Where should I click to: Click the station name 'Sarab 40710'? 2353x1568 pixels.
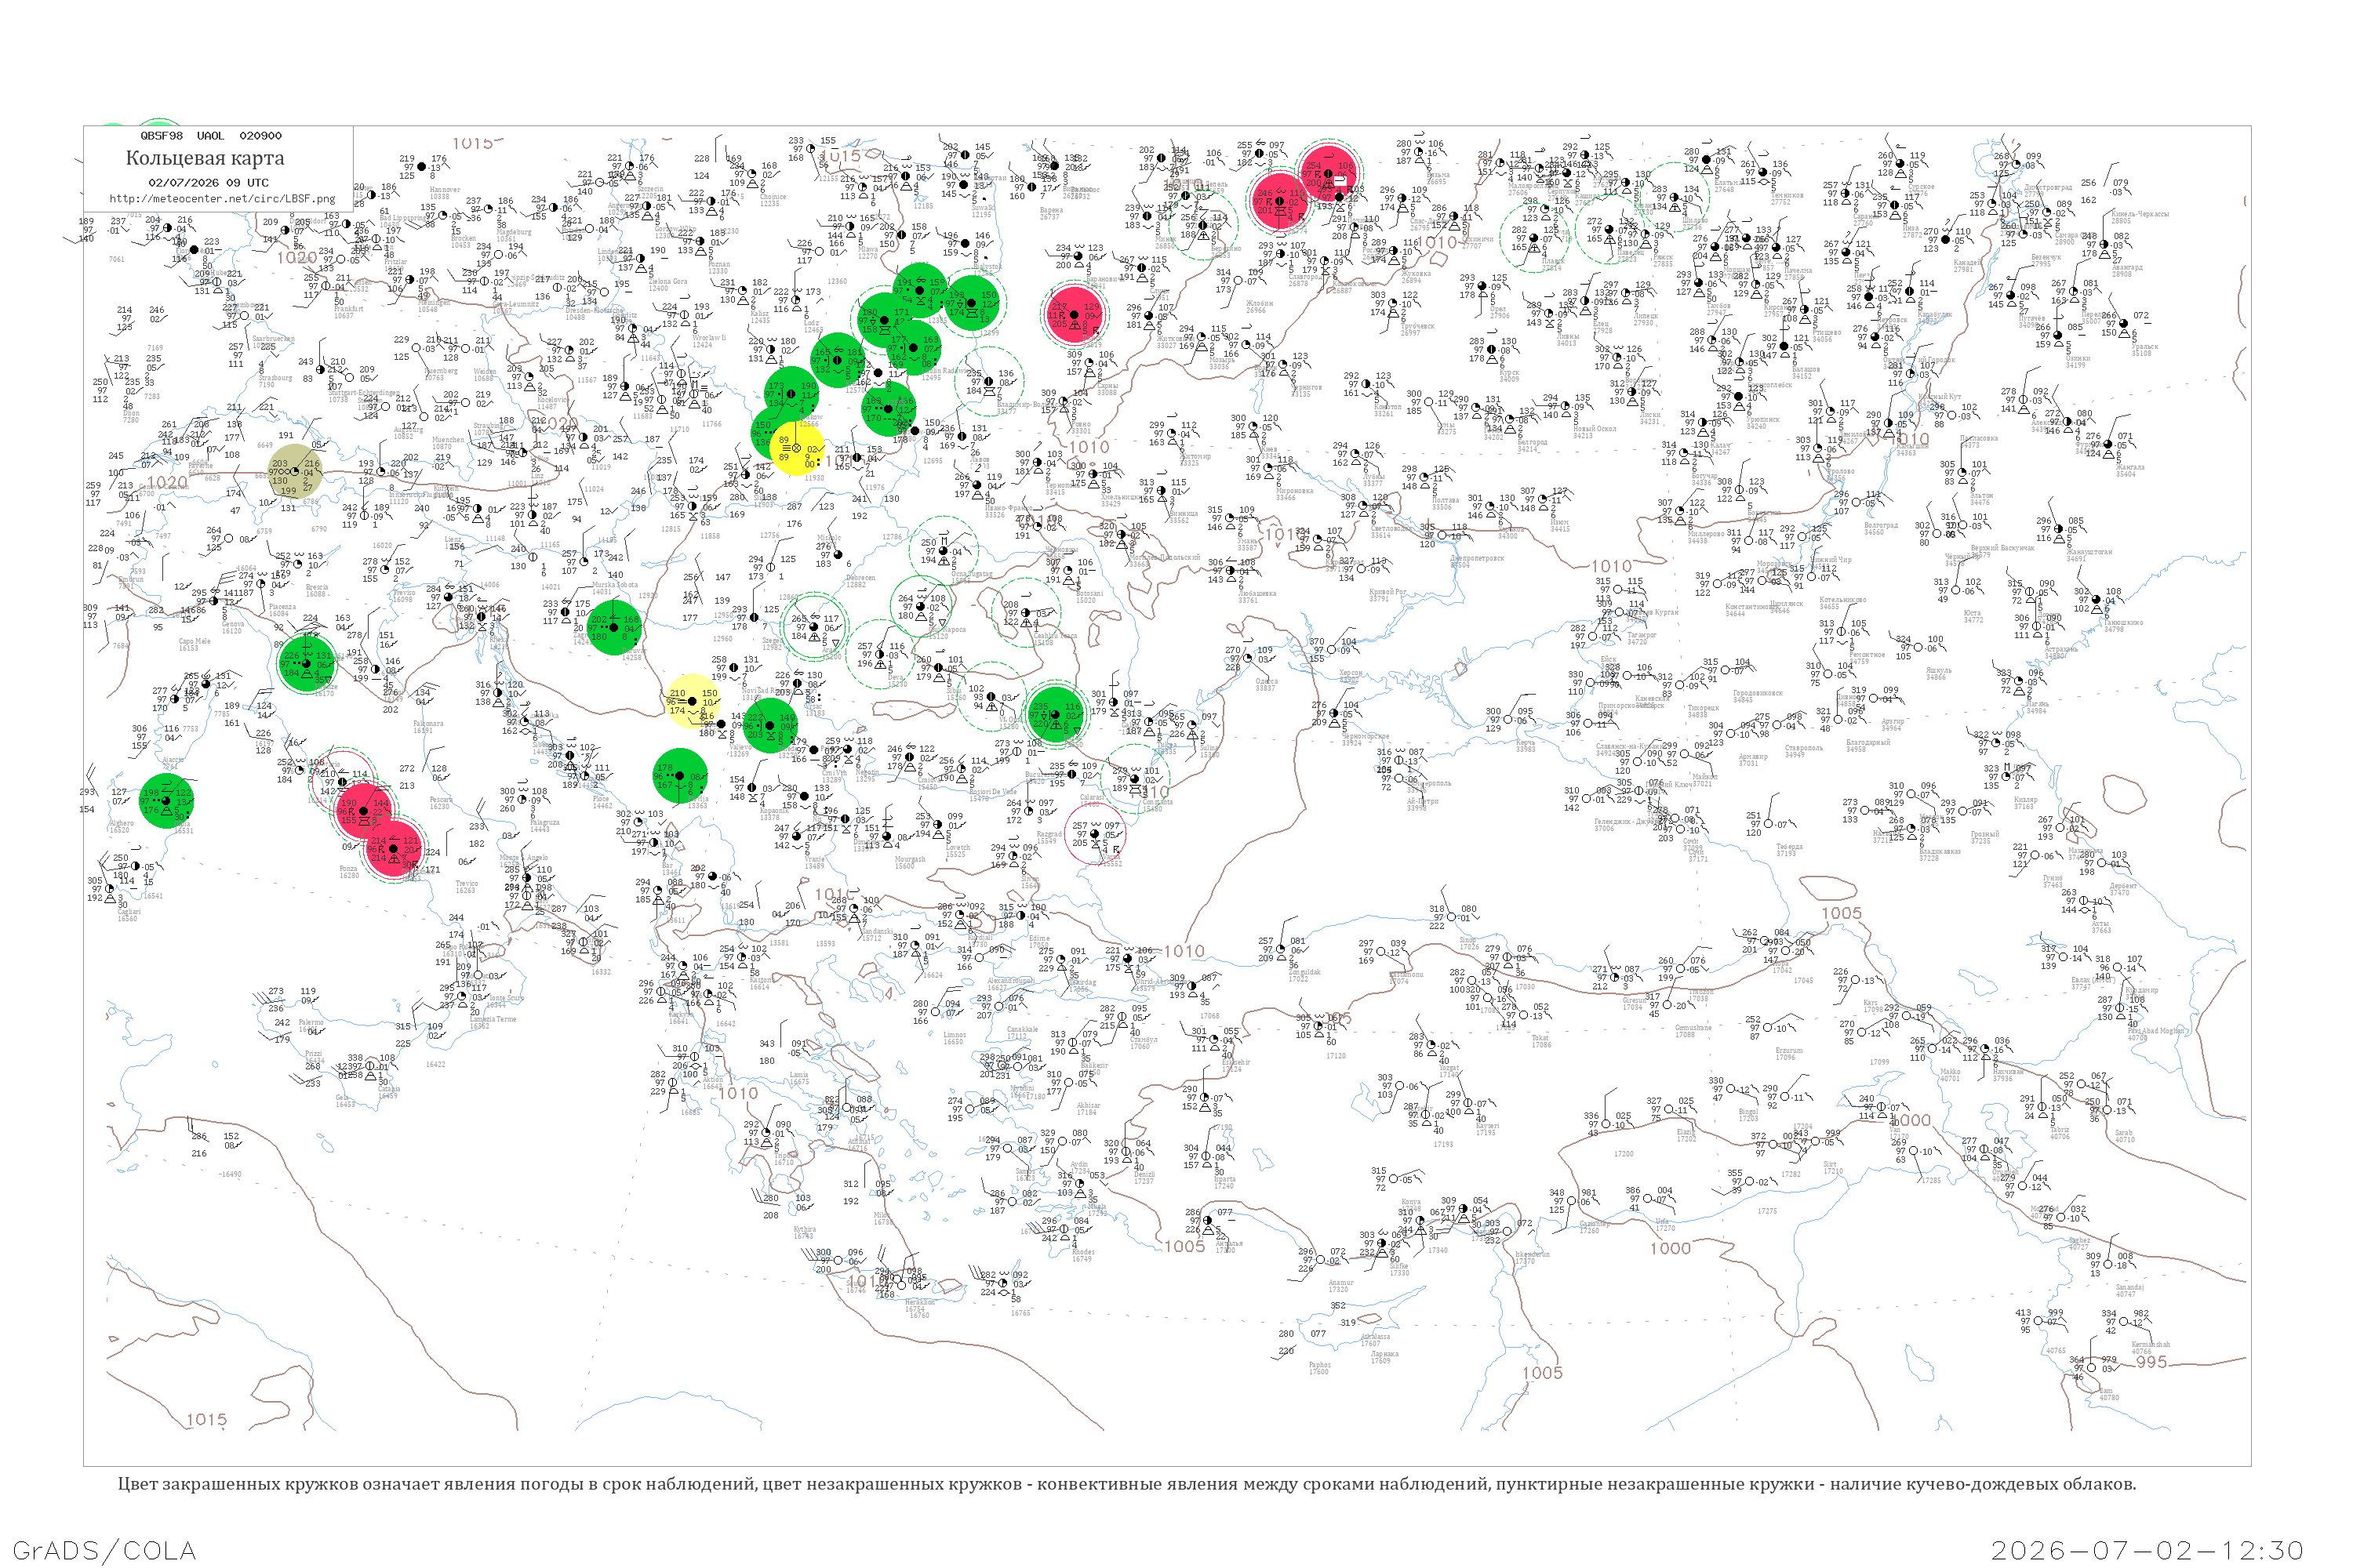2124,1136
